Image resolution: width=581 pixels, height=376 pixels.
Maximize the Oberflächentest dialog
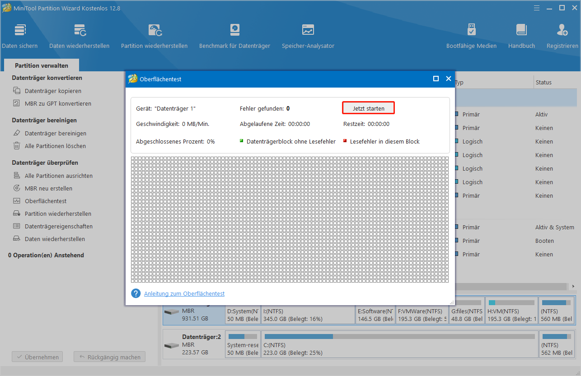click(436, 79)
